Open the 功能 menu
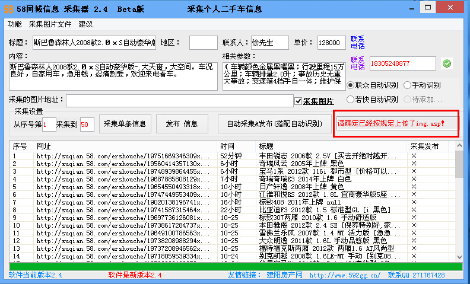The image size is (470, 284). (15, 24)
